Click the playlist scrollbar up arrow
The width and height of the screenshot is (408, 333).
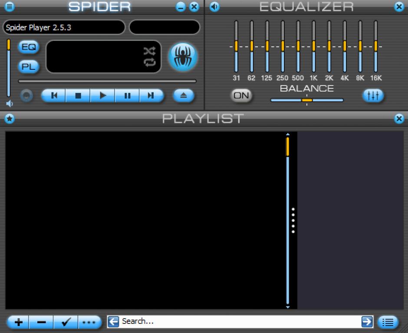pyautogui.click(x=287, y=134)
